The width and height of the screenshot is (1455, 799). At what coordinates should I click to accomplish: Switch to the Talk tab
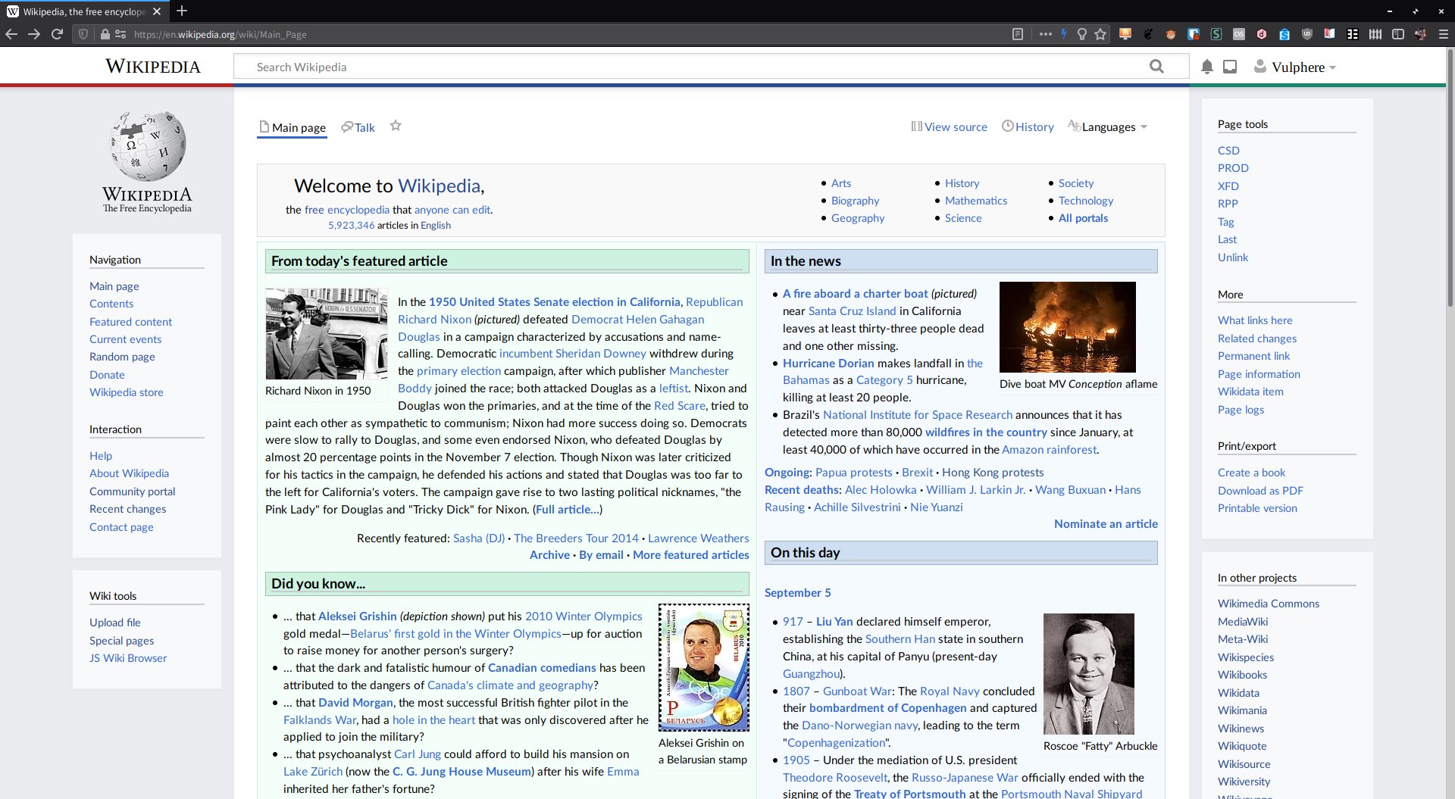(358, 127)
